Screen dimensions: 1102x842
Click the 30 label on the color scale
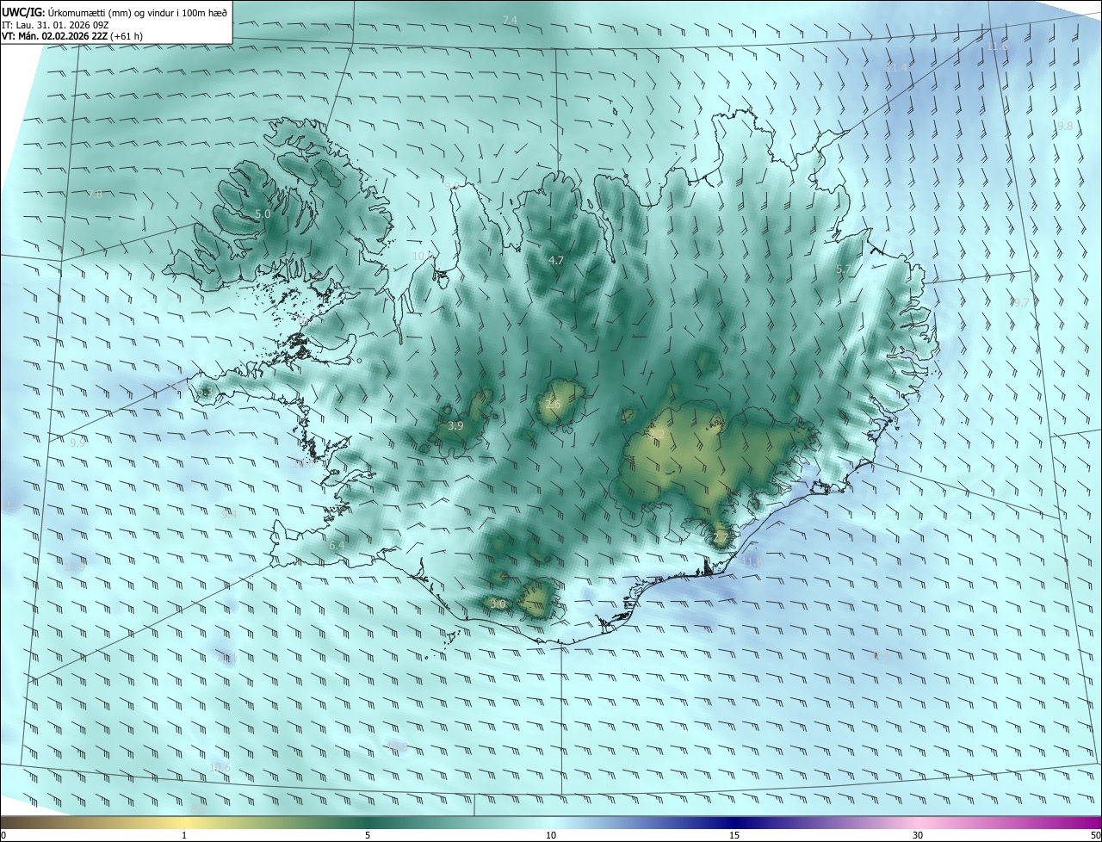pos(918,836)
